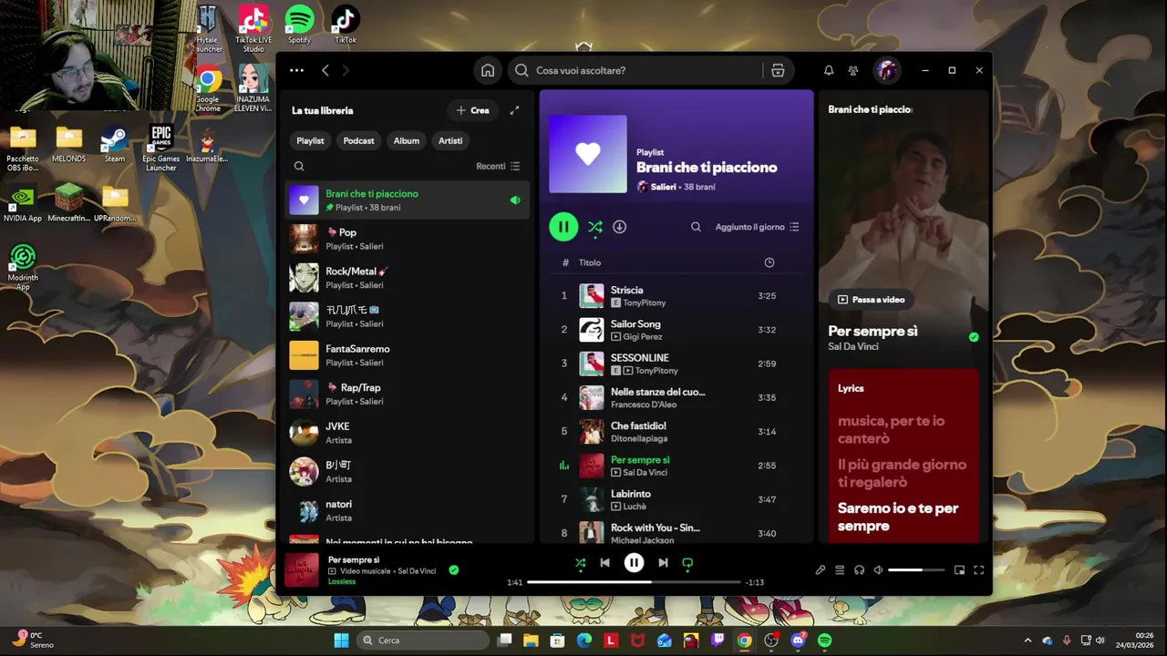
Task: Select the track Labirinto
Action: pyautogui.click(x=675, y=499)
